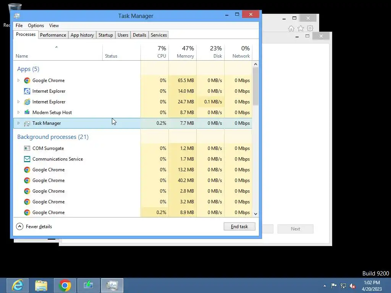Screen dimensions: 391x293
Task: Sort processes by Disk column
Action: click(210, 52)
